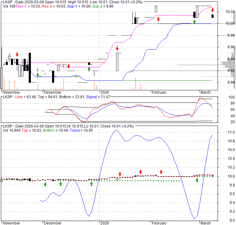This screenshot has height=225, width=236.
Task: Click the November label on the bottom chart time axis
Action: [x=11, y=223]
